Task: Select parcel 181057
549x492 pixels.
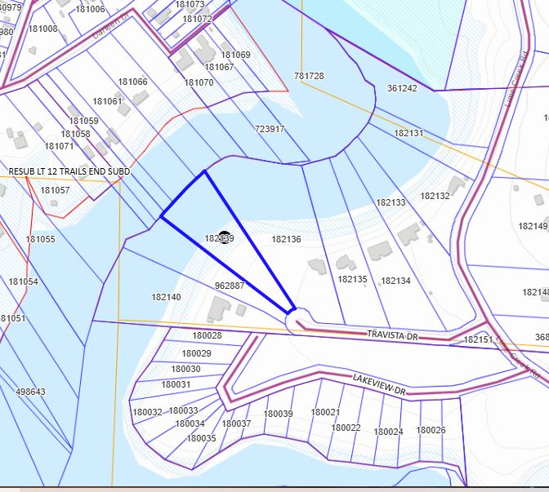Action: click(x=55, y=190)
